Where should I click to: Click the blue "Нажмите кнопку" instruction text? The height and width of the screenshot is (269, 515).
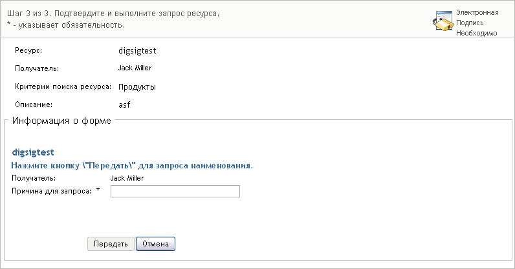pos(132,166)
